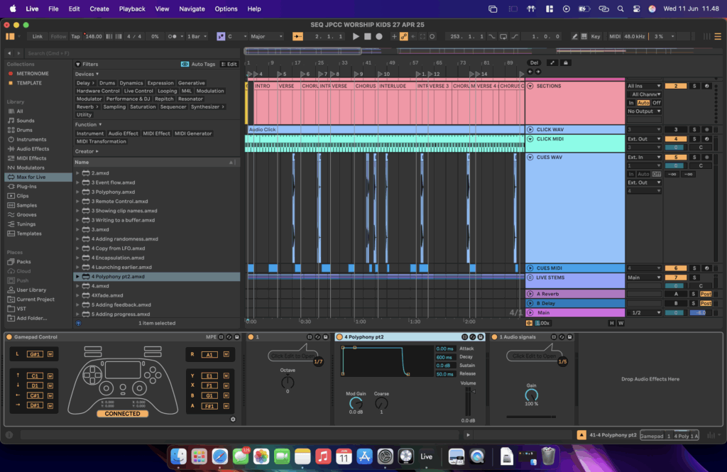Toggle the CLICK MIDI track activator 4
This screenshot has width=727, height=472.
point(676,138)
